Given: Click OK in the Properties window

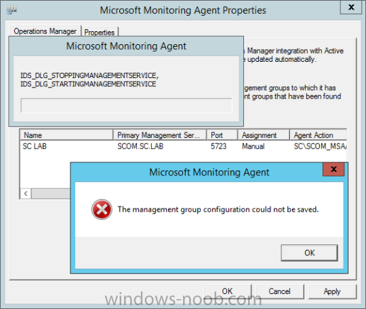Looking at the screenshot, I should [x=227, y=291].
